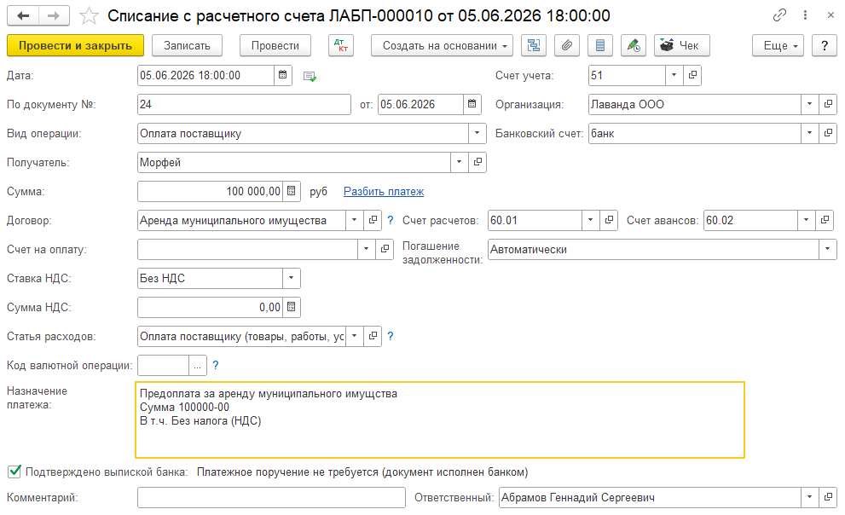This screenshot has width=845, height=515.
Task: Open Ответственный employee card
Action: pyautogui.click(x=828, y=498)
